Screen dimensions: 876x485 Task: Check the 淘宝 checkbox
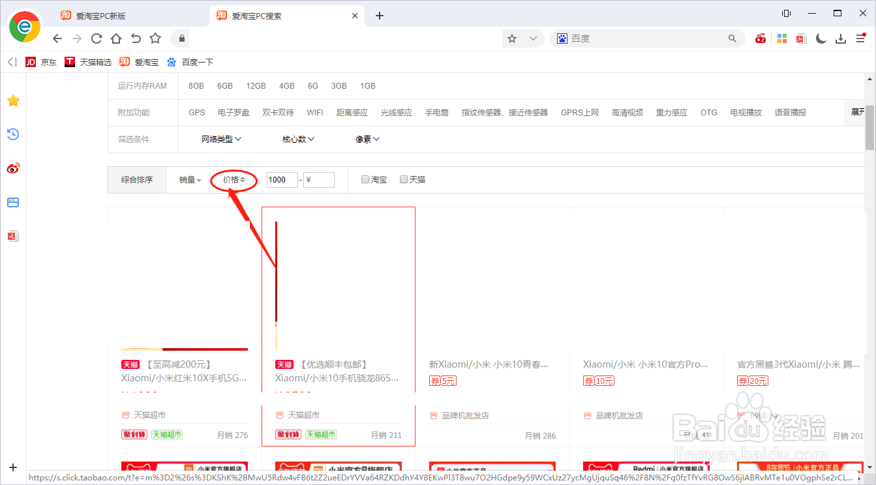[365, 180]
